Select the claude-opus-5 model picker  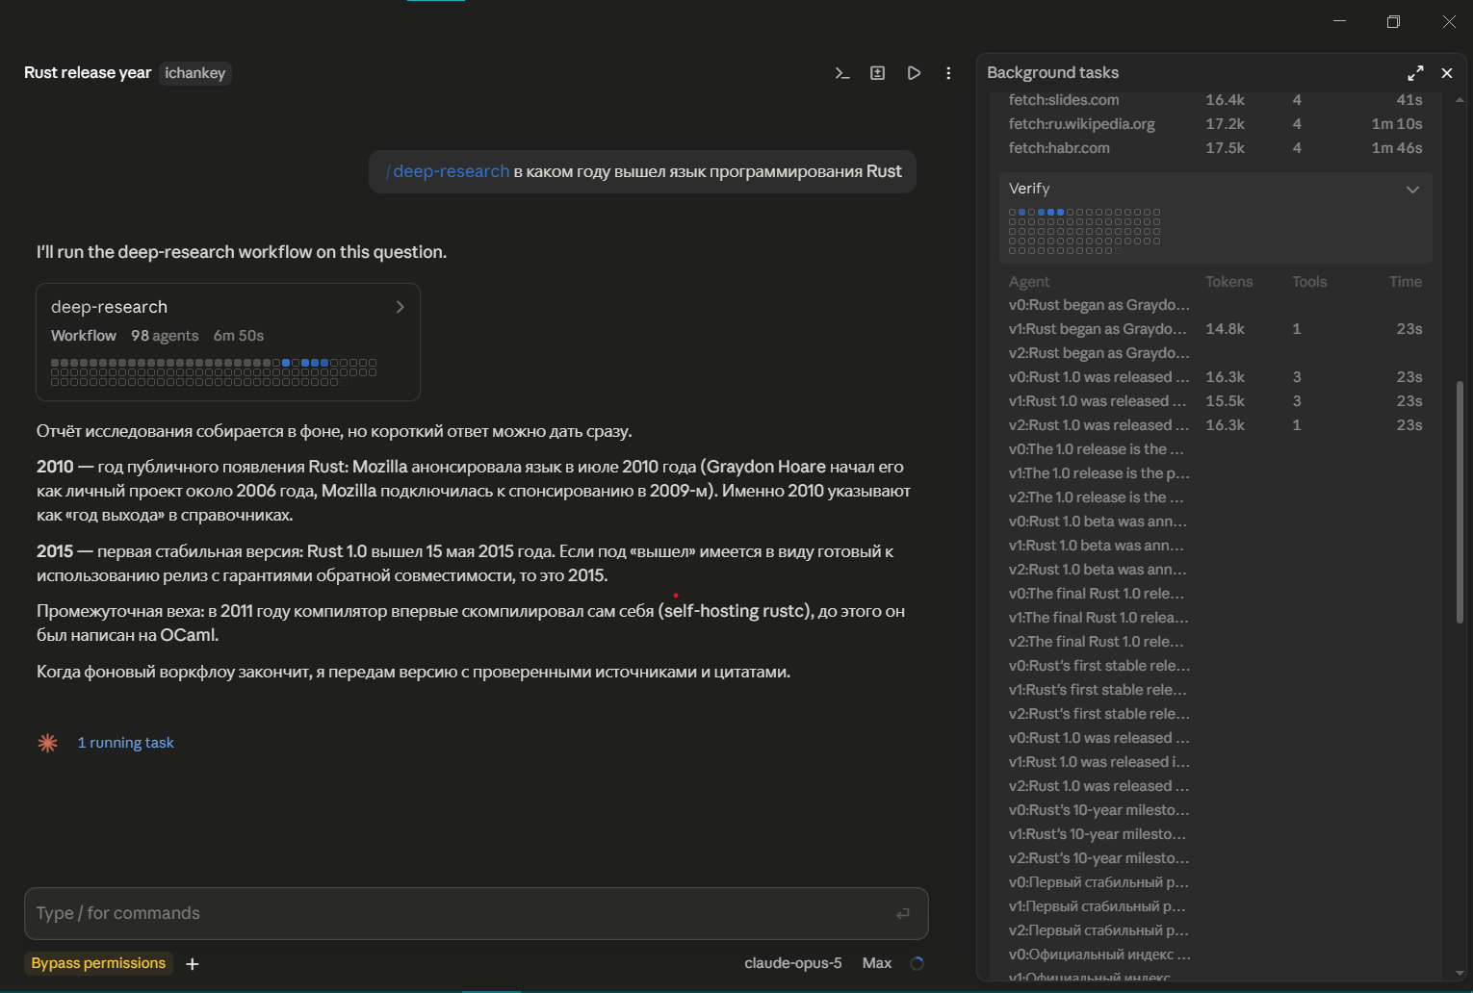(x=793, y=963)
